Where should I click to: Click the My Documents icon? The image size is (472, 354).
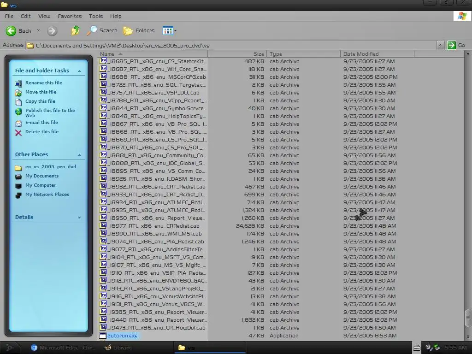coord(18,177)
